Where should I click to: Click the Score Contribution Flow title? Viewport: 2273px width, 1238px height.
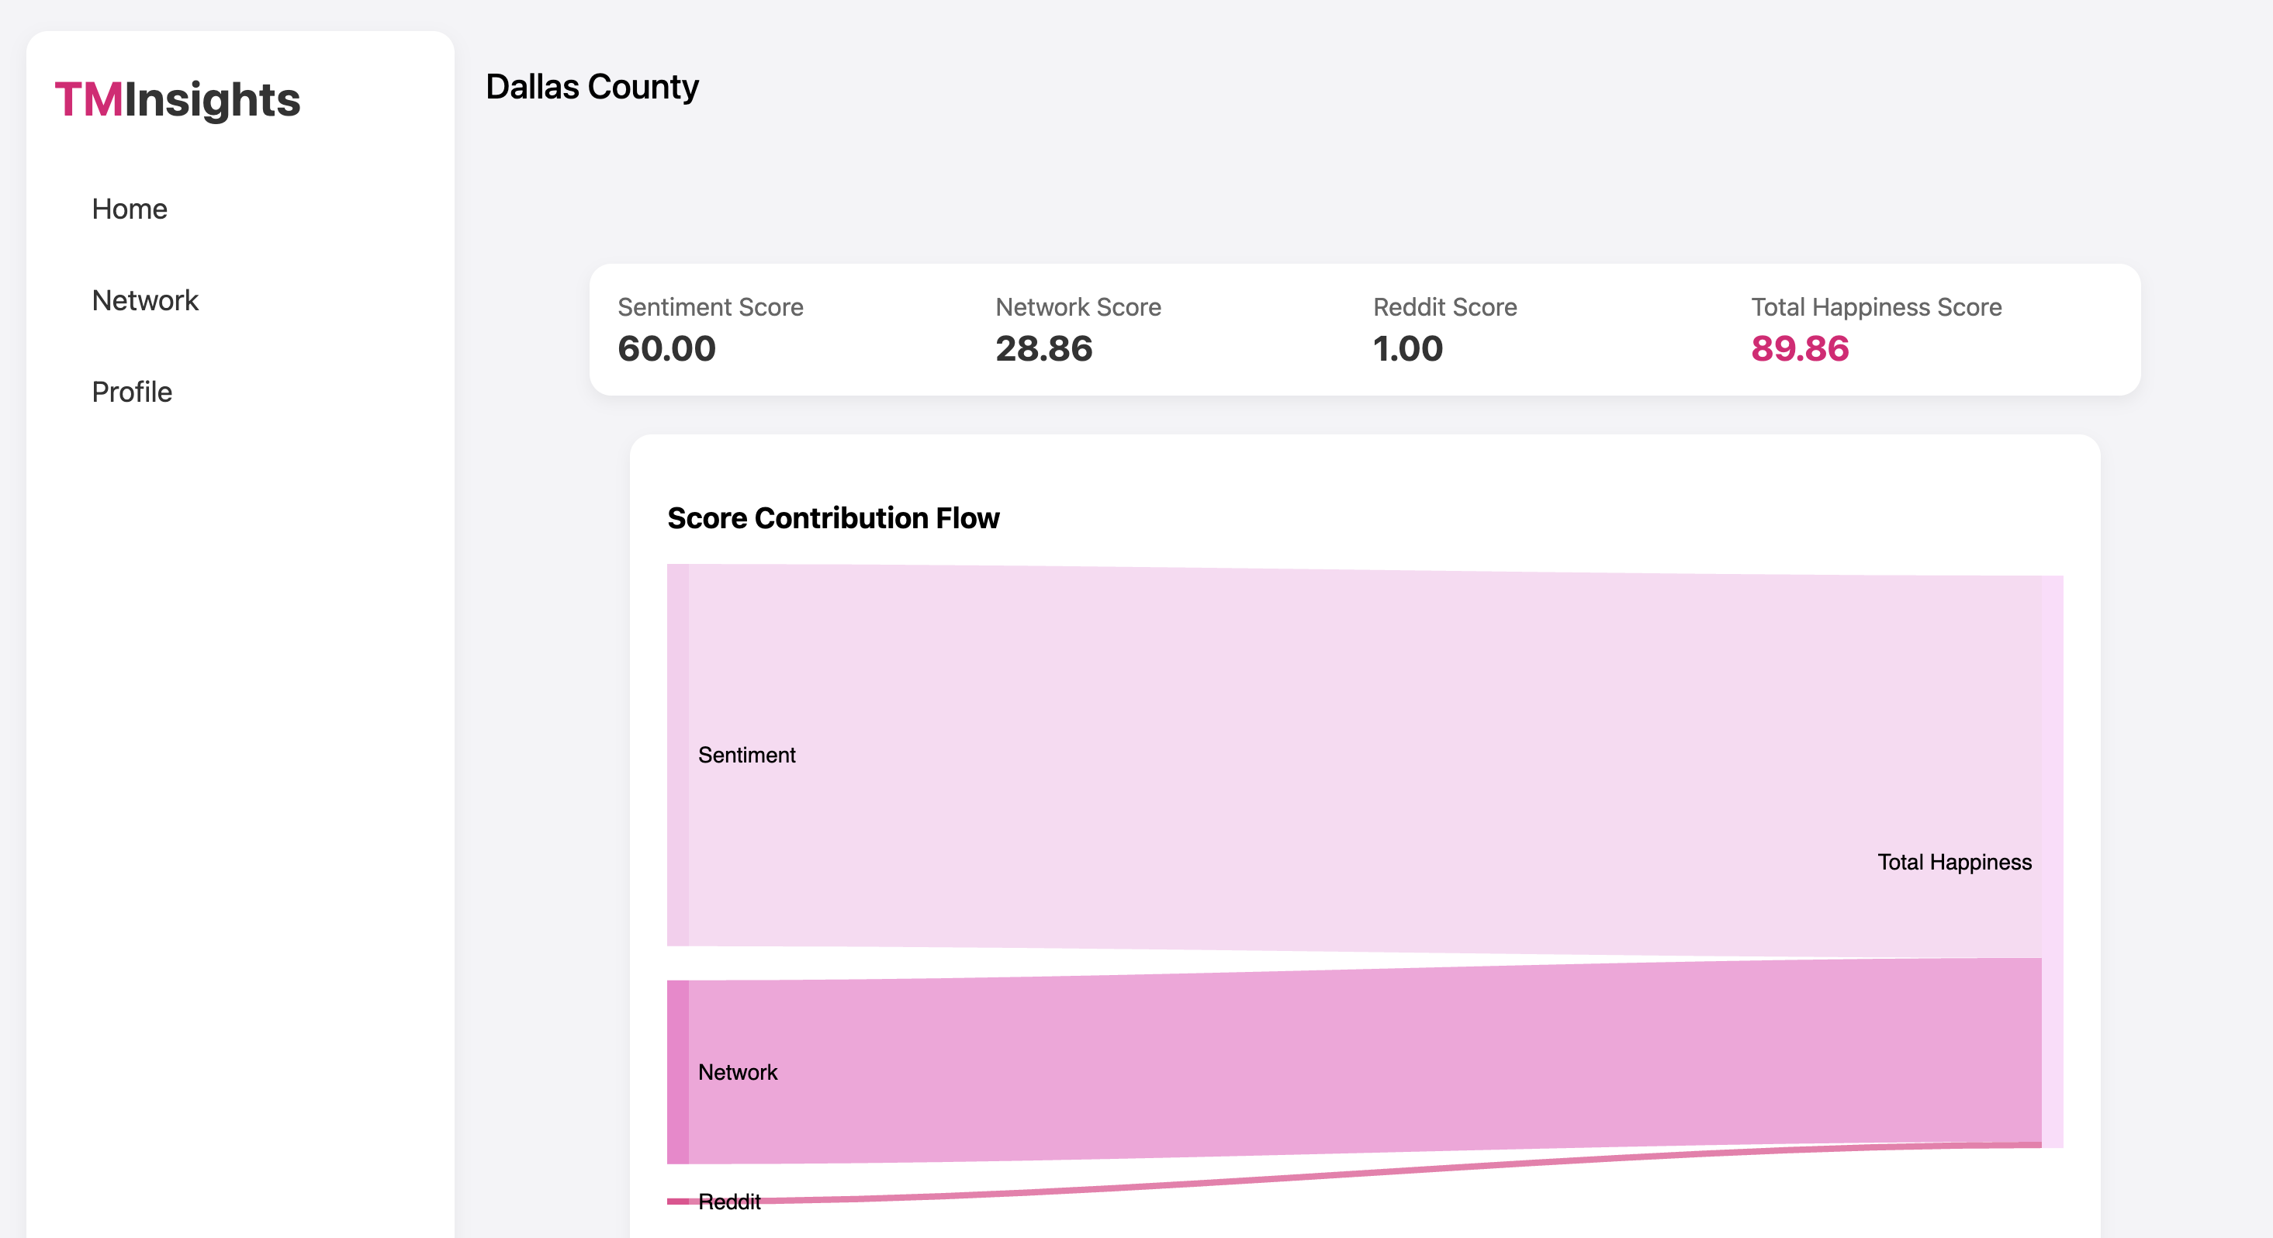pos(833,518)
